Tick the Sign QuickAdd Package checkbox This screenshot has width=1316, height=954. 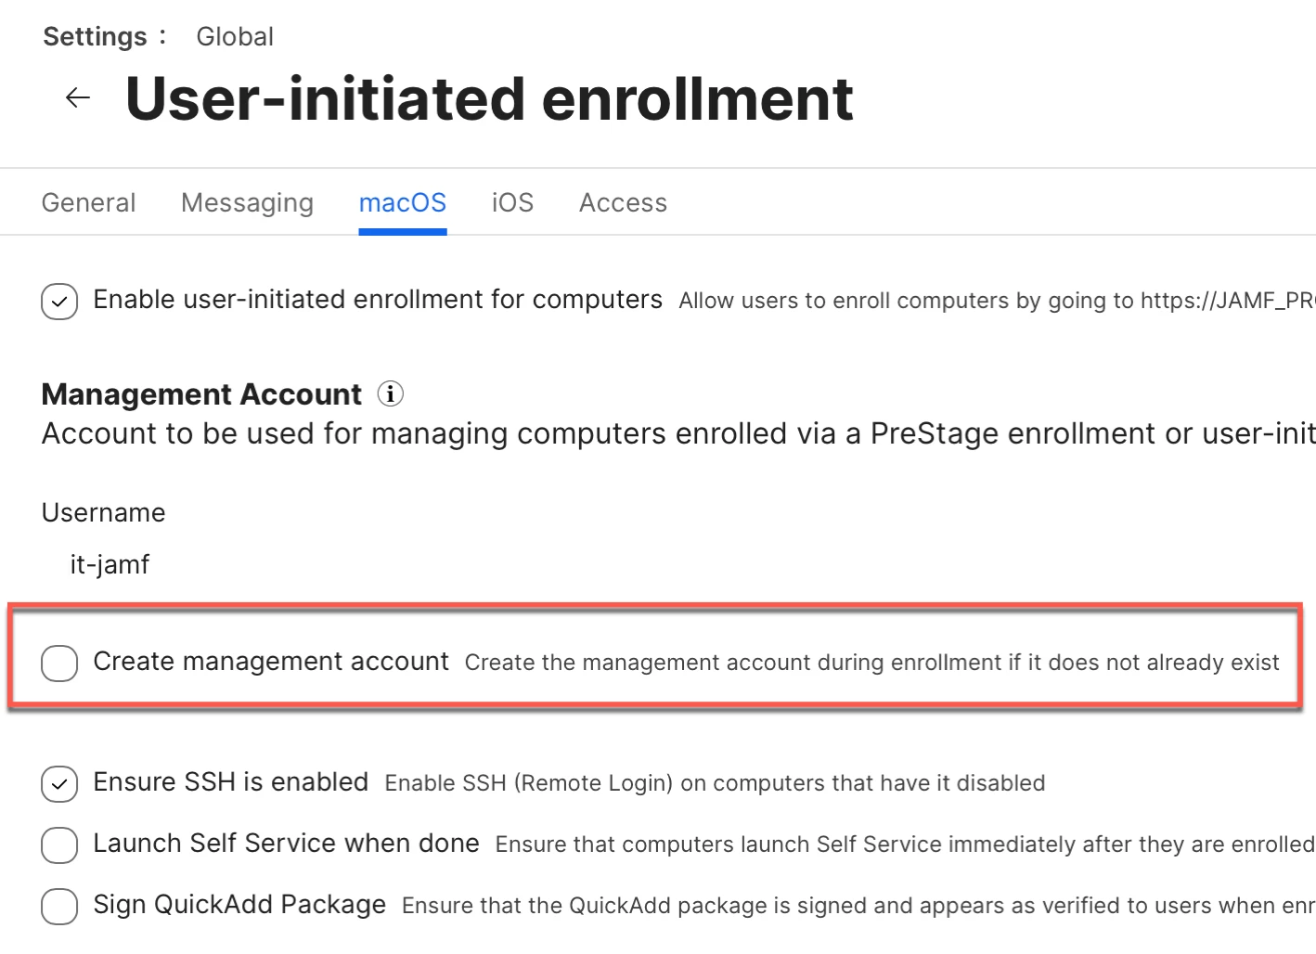click(59, 907)
